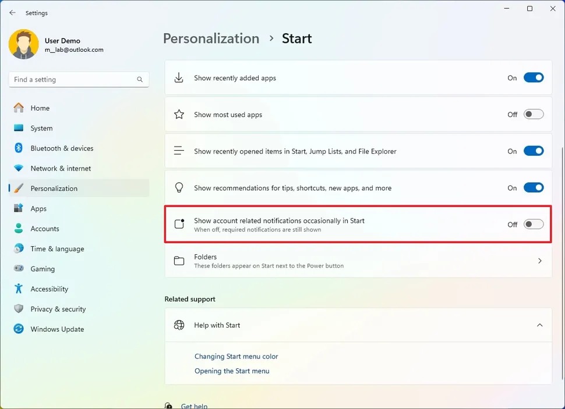Collapse the Help with Start section
Viewport: 565px width, 409px height.
[x=539, y=325]
